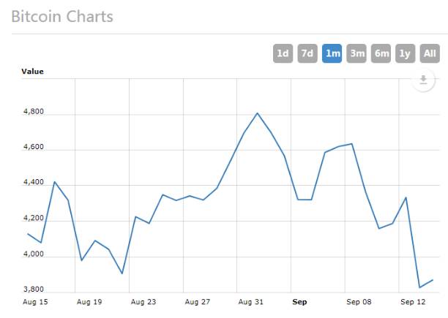Click the bold Sep axis label

click(x=299, y=302)
